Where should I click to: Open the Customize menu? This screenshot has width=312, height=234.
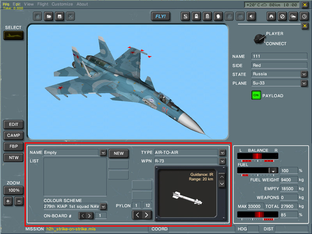click(x=62, y=4)
